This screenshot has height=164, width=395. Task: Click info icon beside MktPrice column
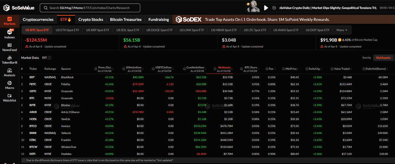(283, 69)
